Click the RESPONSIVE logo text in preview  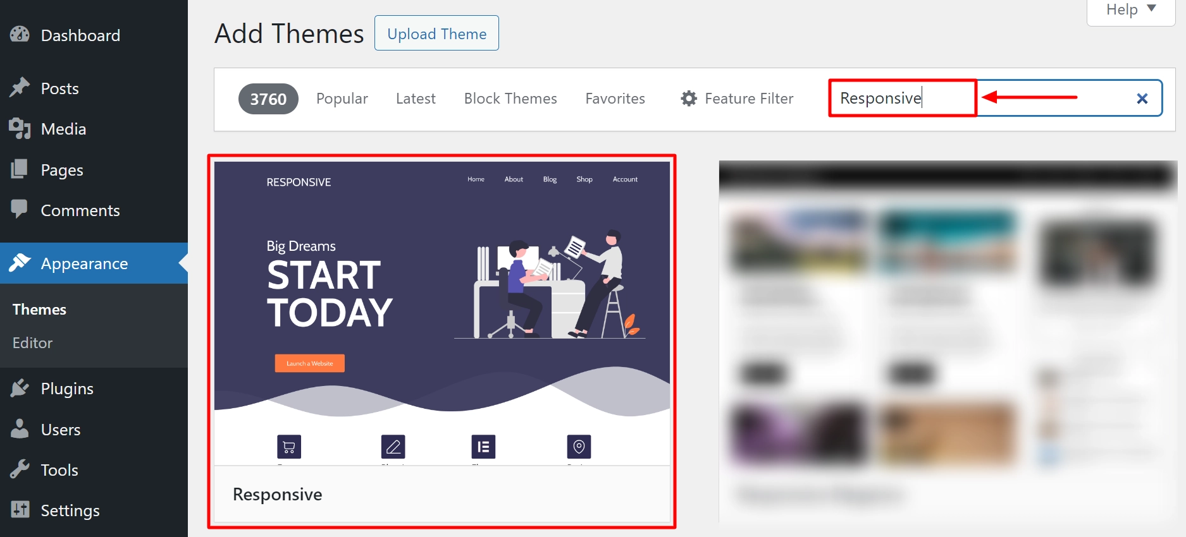pyautogui.click(x=299, y=182)
